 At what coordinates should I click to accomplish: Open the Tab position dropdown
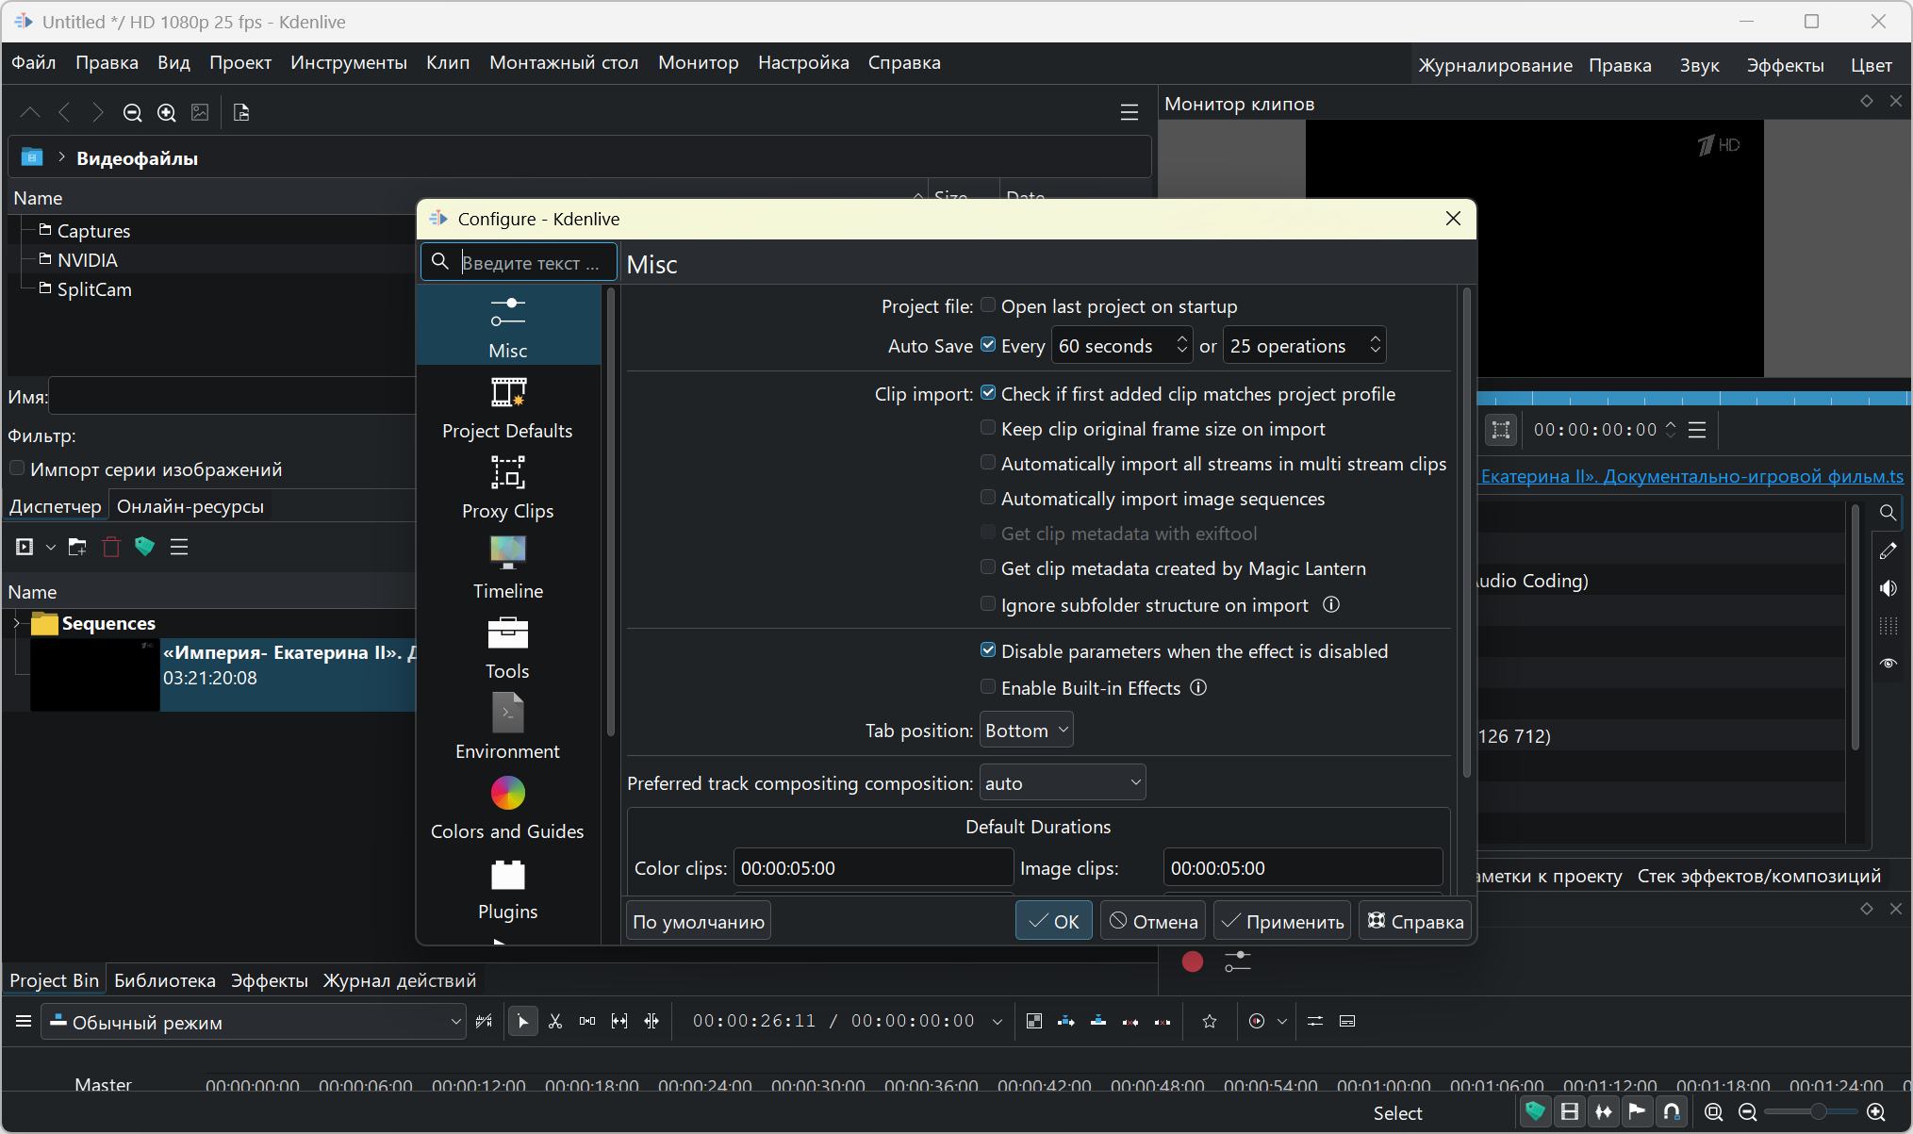[x=1026, y=731]
